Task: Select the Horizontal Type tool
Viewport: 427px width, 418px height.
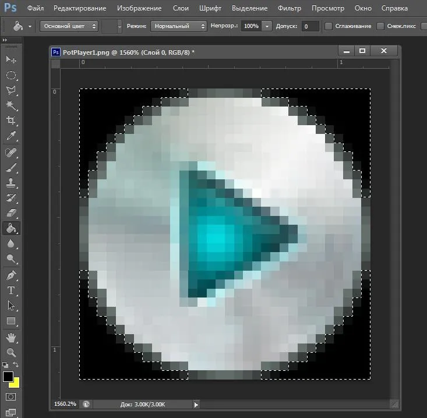Action: (x=11, y=291)
